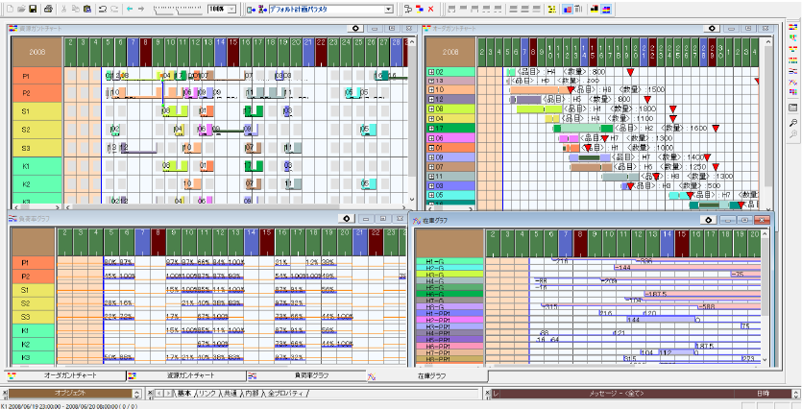Expand order 12 in order Gantt
Viewport: 802px width, 410px height.
pos(430,99)
